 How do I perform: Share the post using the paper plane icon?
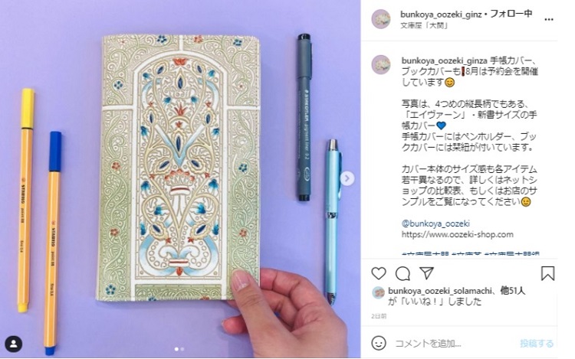click(x=427, y=273)
